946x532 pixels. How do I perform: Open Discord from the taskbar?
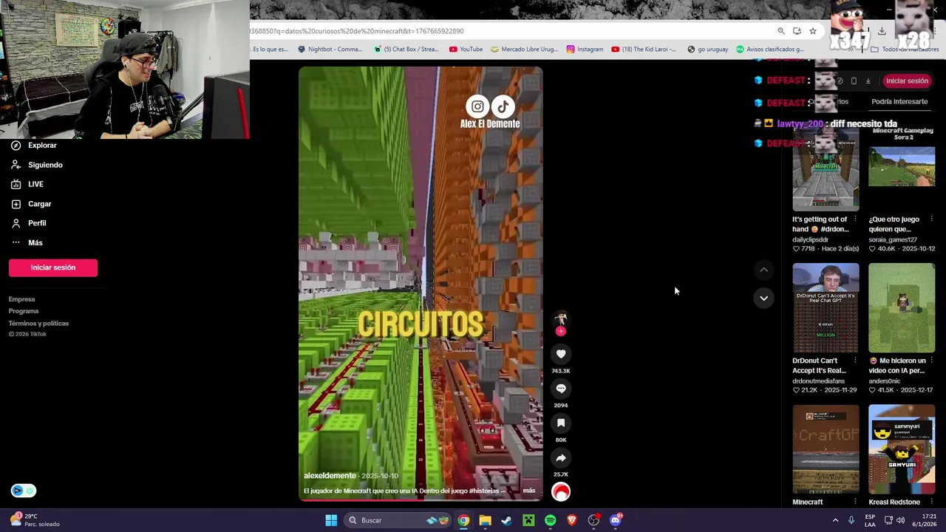[x=616, y=520]
